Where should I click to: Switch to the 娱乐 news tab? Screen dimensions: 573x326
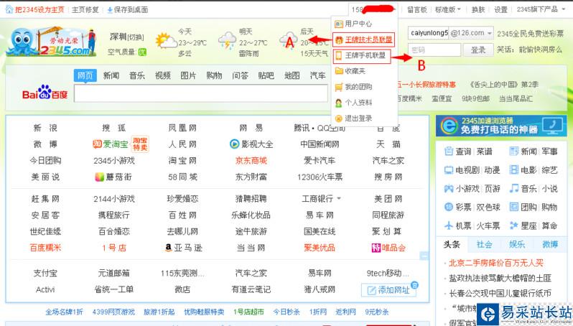[x=517, y=244]
